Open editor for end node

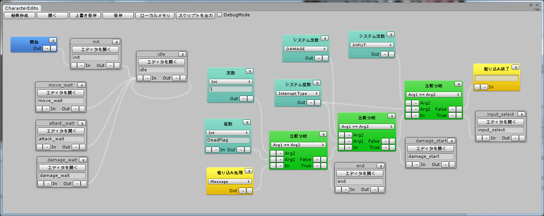pos(360,174)
